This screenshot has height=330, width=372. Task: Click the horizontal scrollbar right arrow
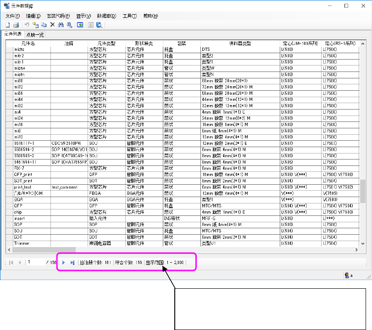355,250
